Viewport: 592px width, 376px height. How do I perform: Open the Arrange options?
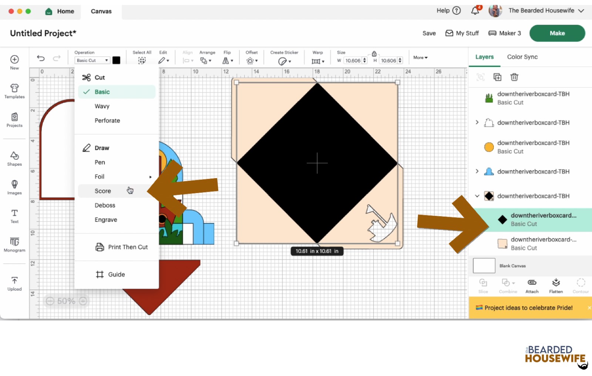point(205,61)
